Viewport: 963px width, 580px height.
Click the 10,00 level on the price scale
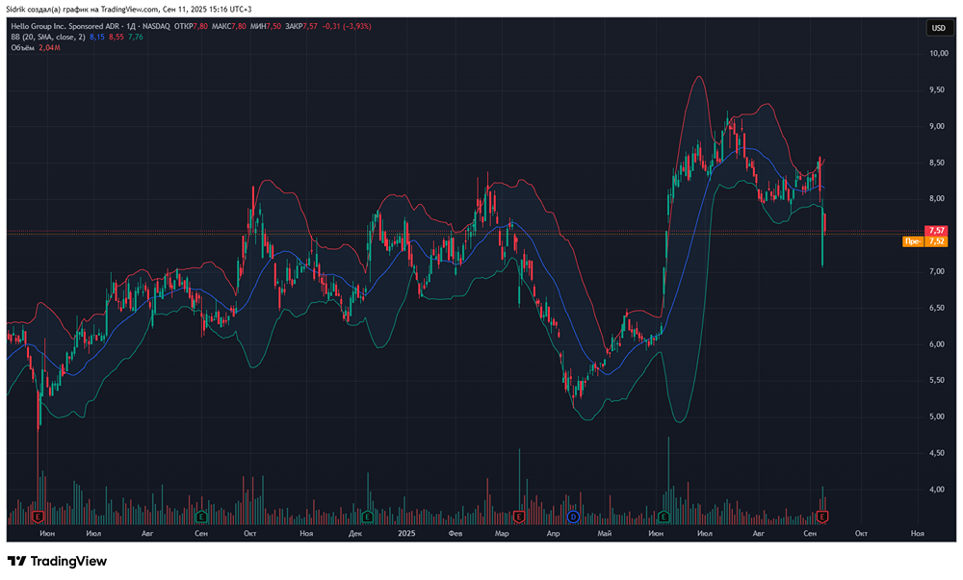(x=937, y=53)
